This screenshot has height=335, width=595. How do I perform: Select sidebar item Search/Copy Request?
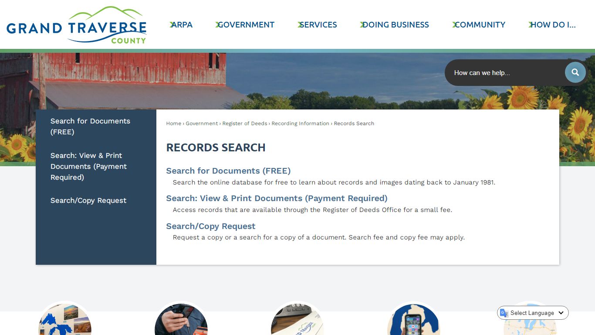coord(88,201)
